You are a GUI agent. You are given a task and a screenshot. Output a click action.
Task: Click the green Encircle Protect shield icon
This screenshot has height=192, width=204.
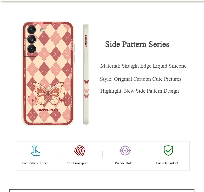click(x=168, y=150)
